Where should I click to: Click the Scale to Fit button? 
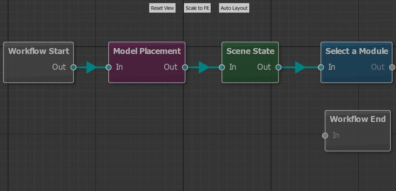[197, 8]
